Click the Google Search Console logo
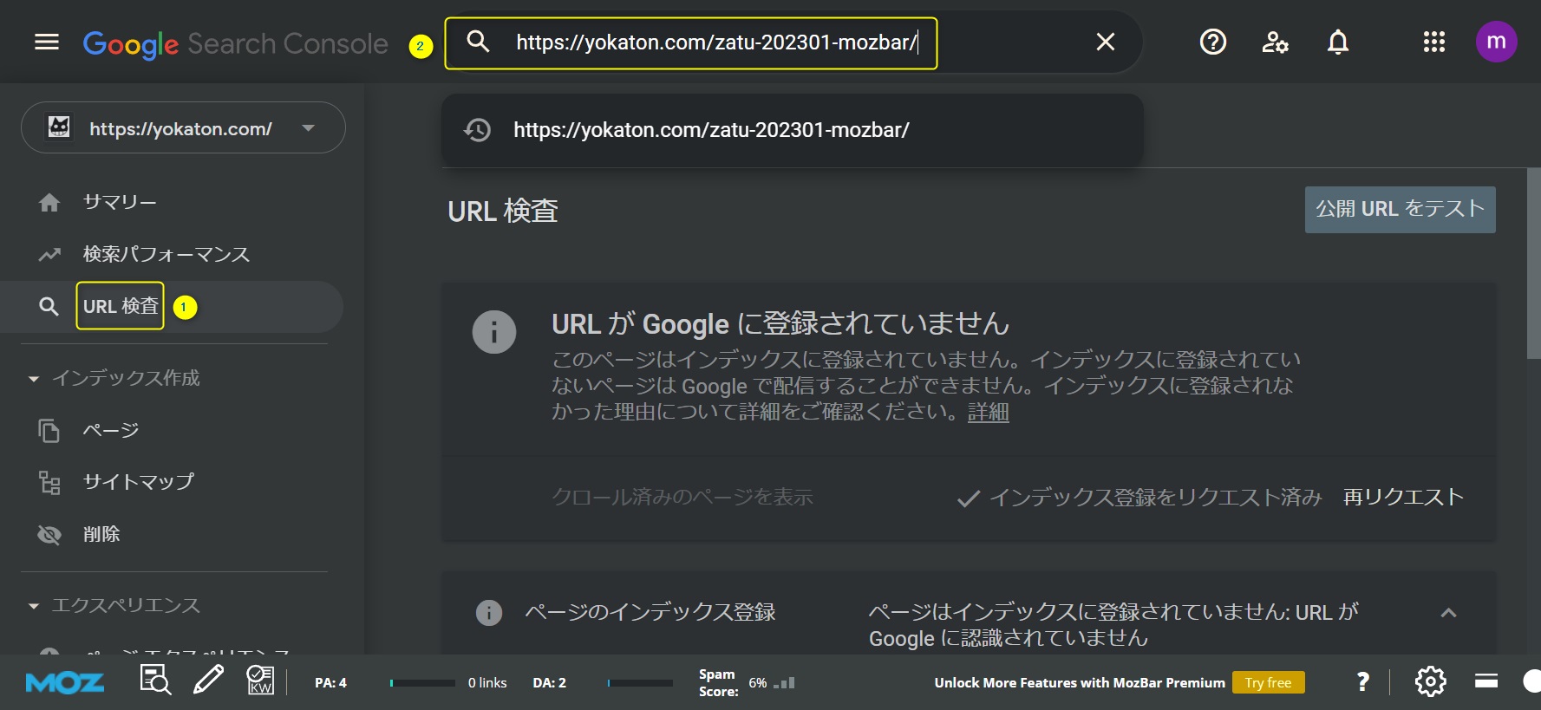Viewport: 1541px width, 710px height. (235, 43)
